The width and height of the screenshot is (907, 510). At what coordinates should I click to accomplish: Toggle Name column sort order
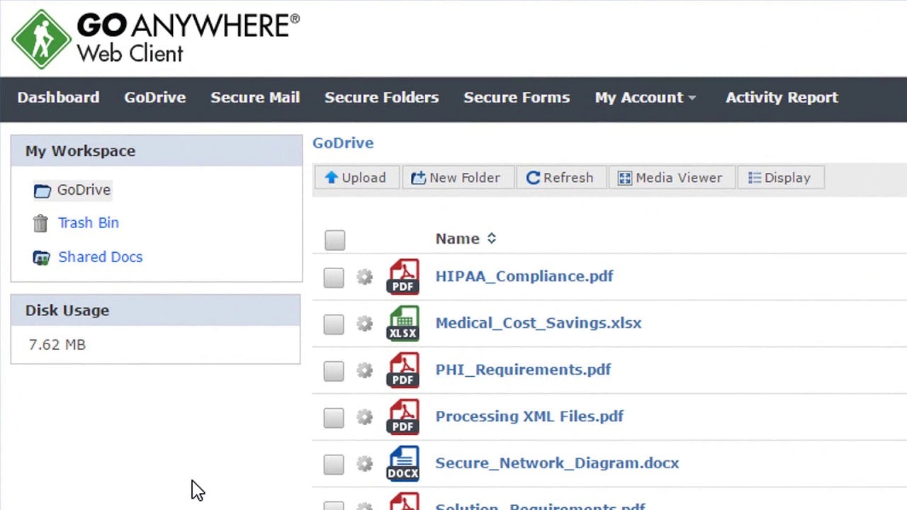[x=490, y=239]
